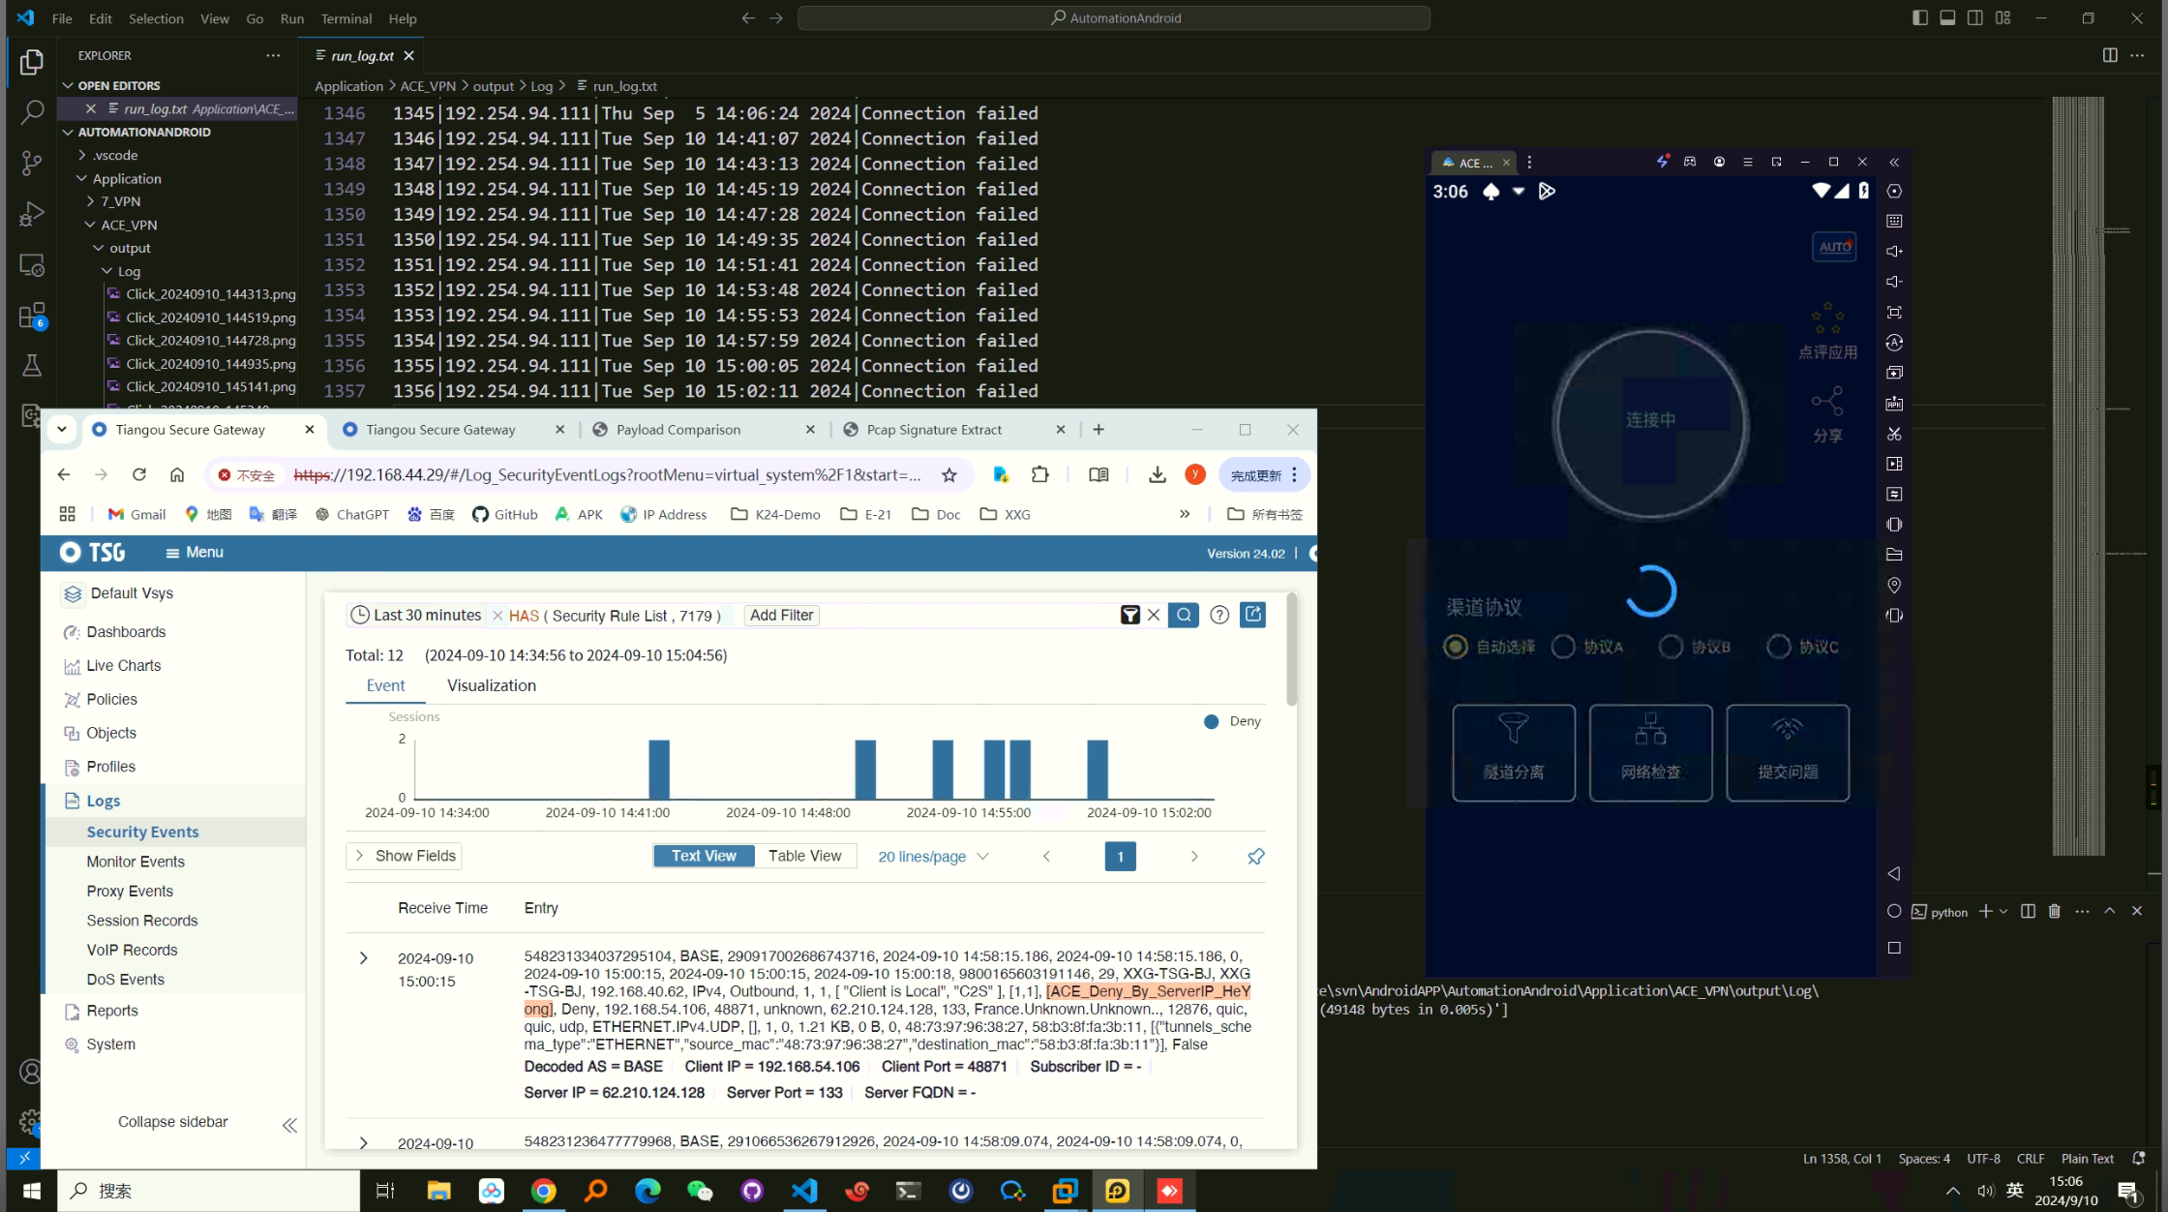Click the tunnel split tile in VPN app
Image resolution: width=2168 pixels, height=1212 pixels.
tap(1513, 752)
